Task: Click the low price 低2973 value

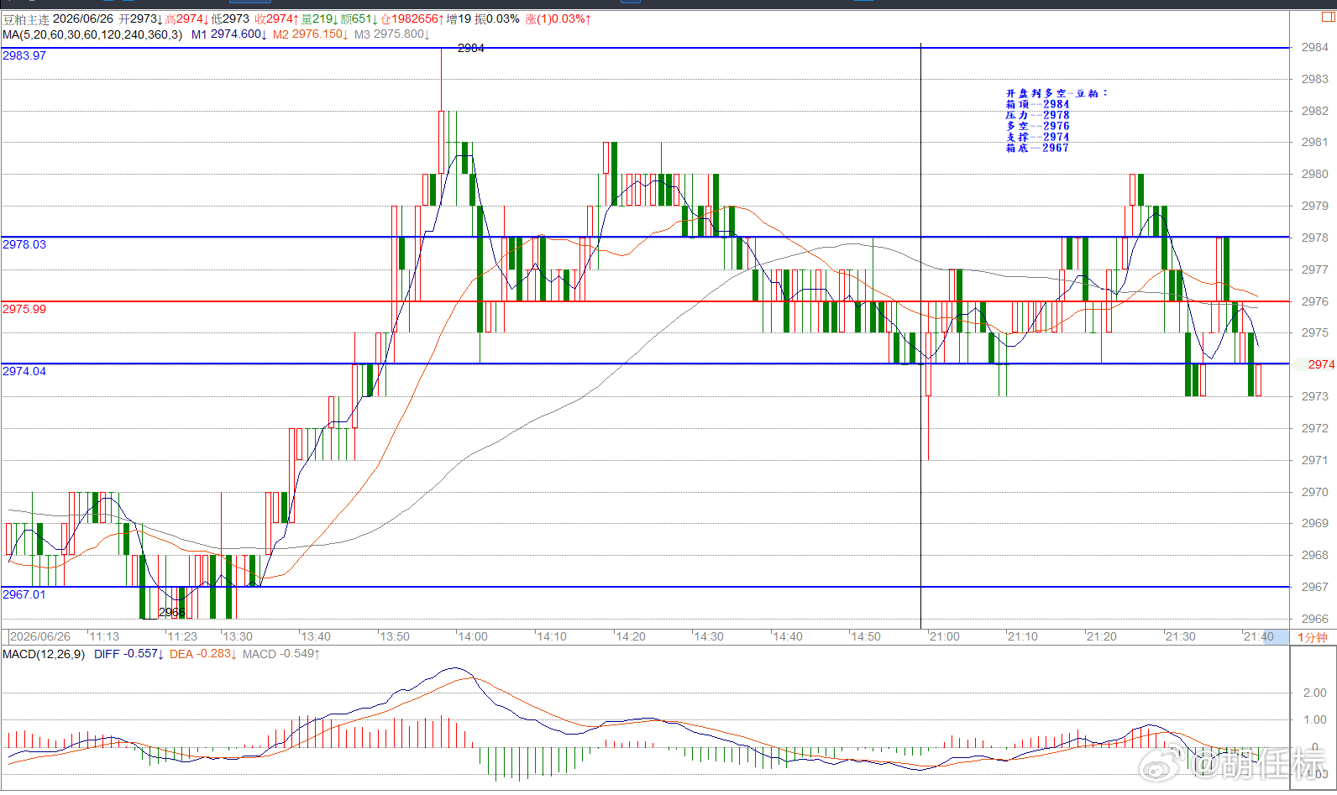Action: (230, 19)
